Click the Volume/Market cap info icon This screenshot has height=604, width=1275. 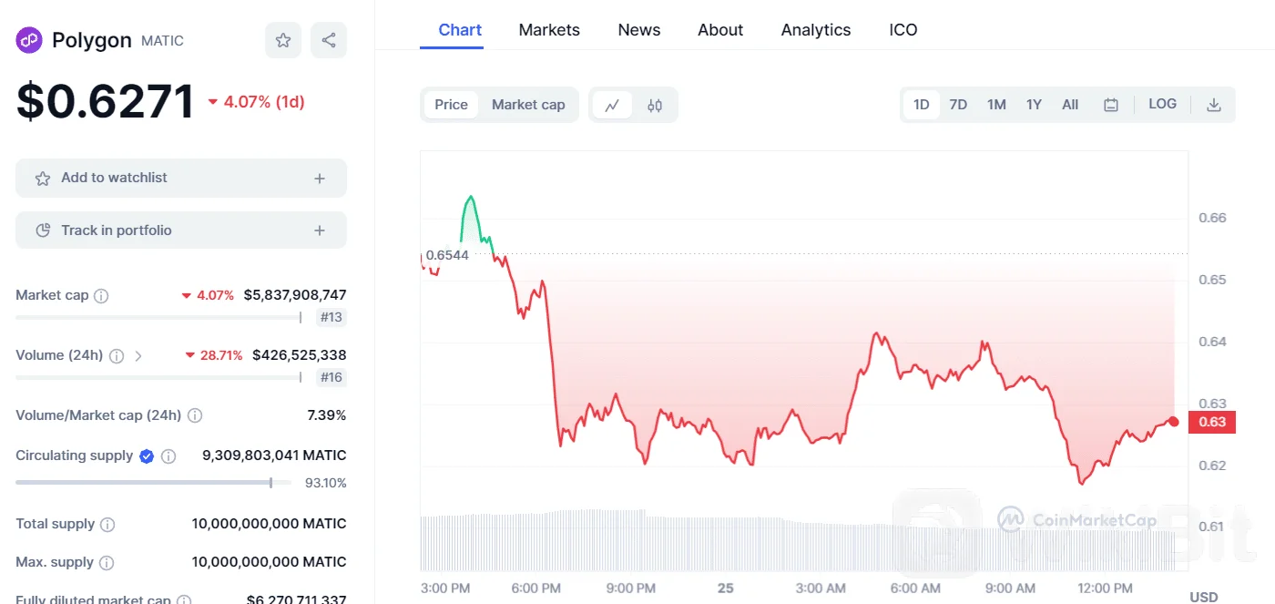click(x=195, y=415)
